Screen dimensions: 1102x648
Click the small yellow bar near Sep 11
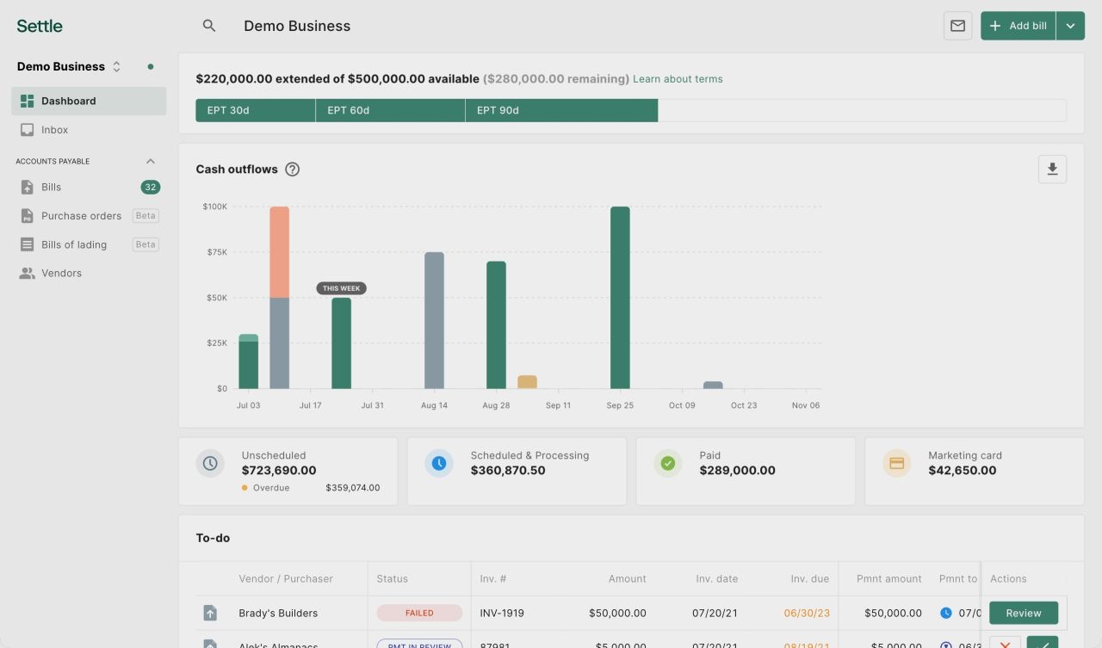[x=527, y=382]
